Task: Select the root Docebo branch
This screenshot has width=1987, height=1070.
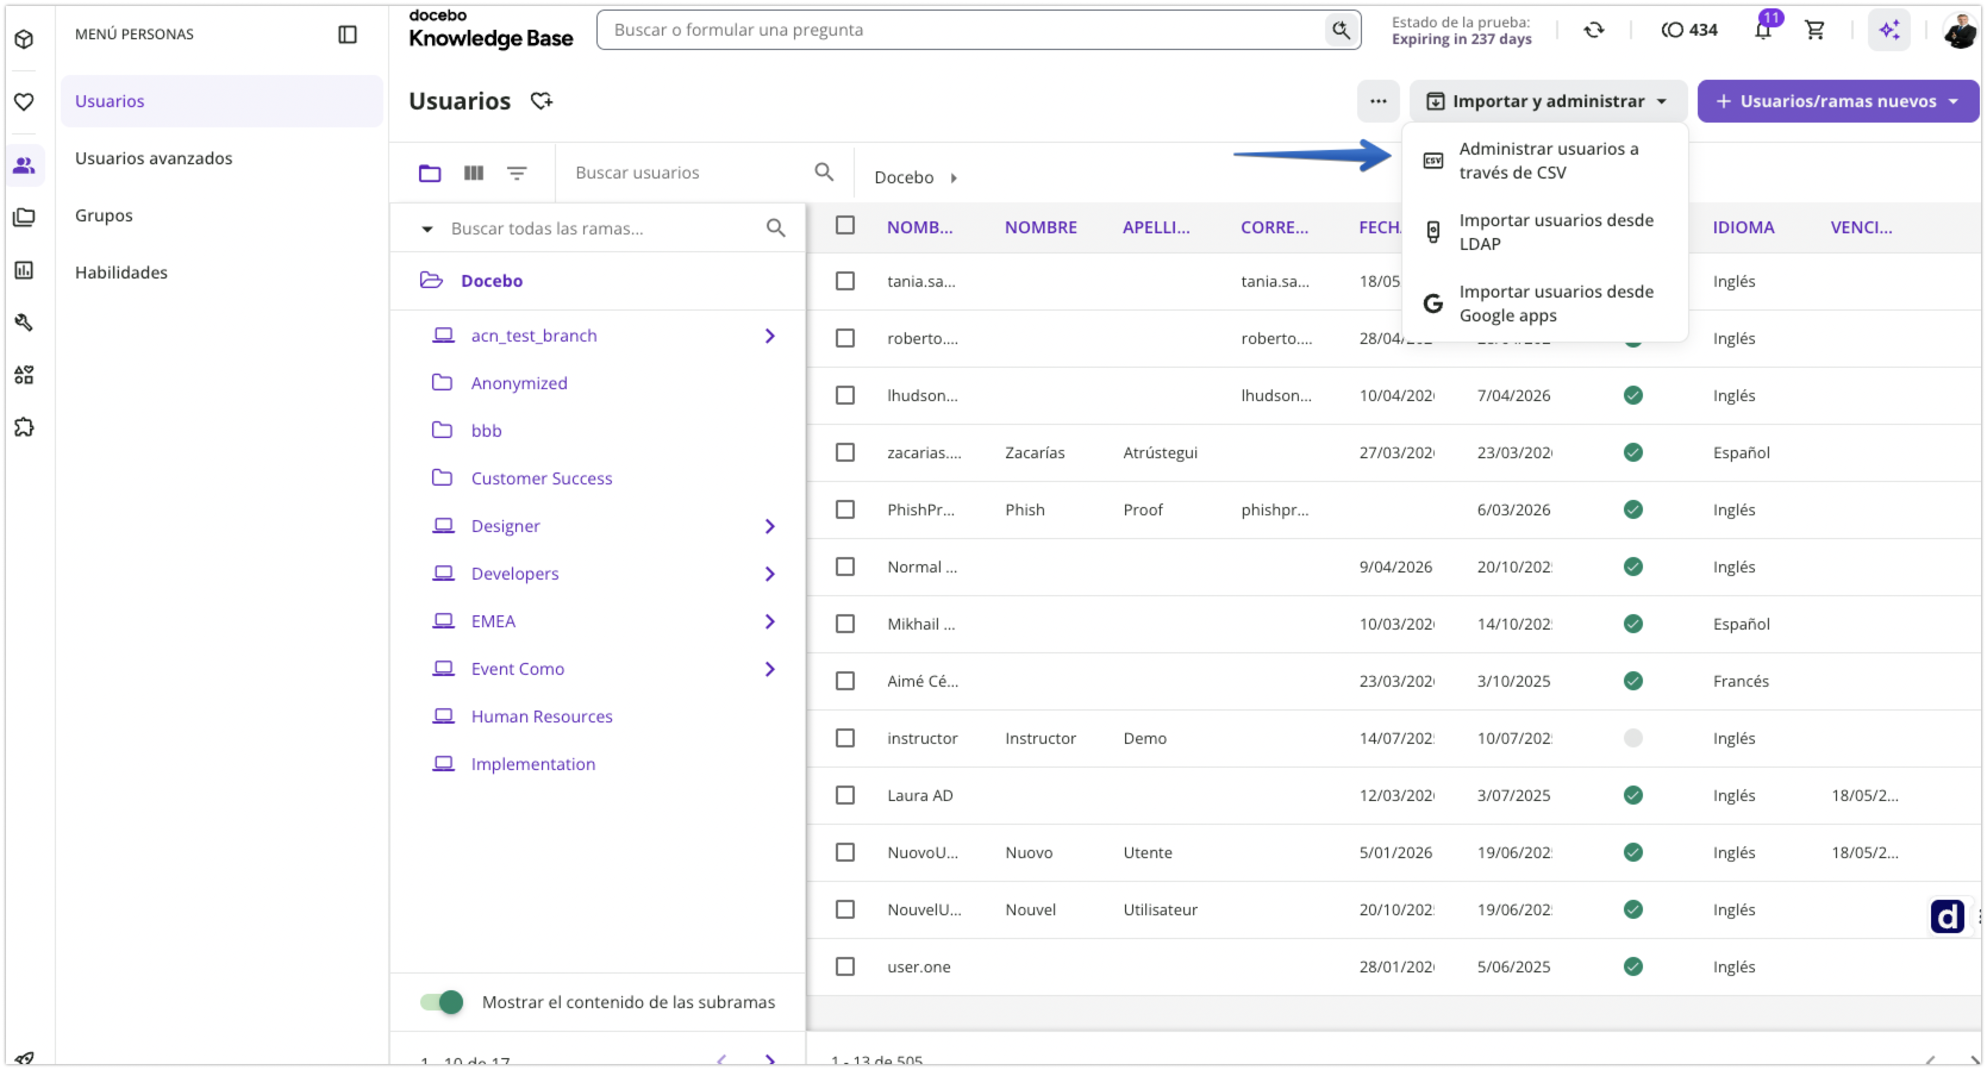Action: (491, 281)
